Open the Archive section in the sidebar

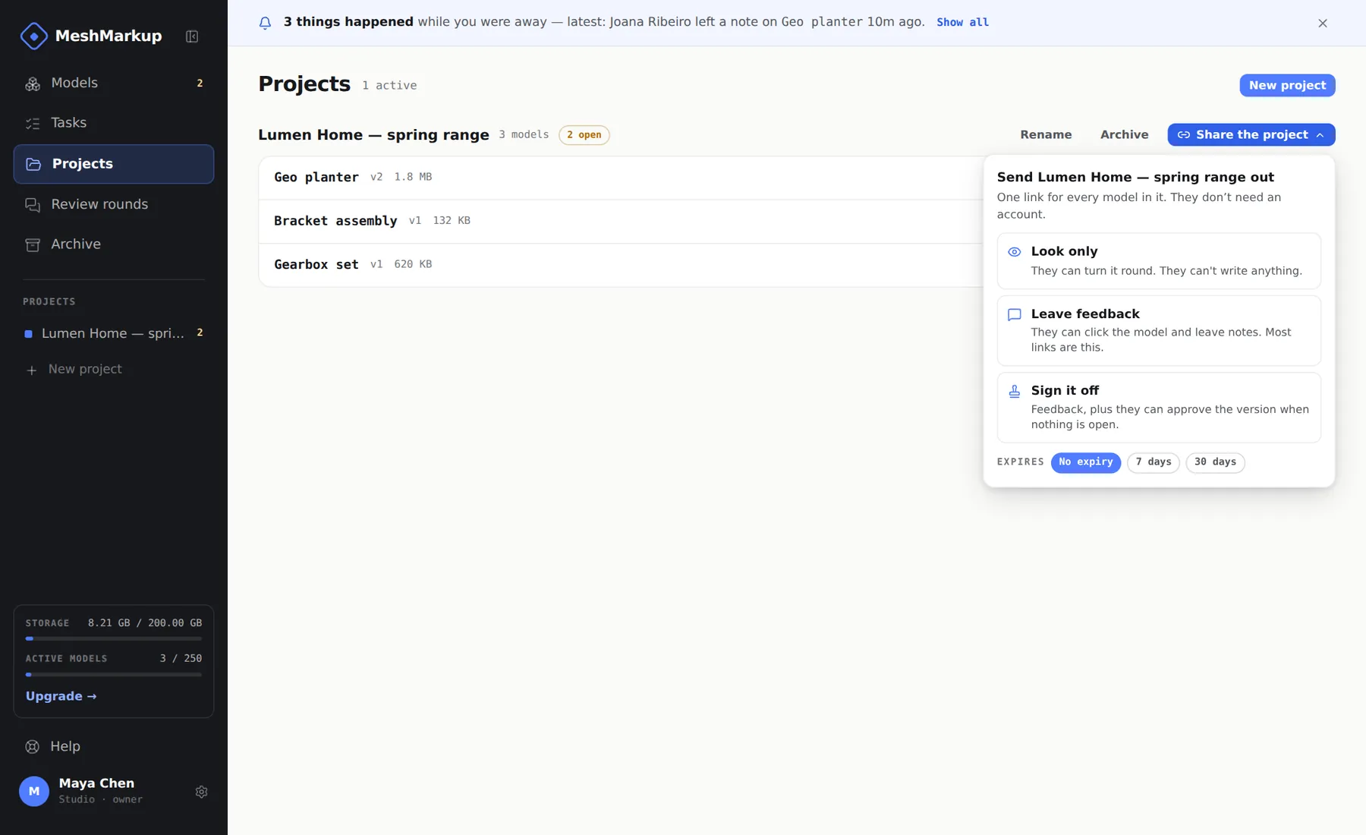point(114,244)
